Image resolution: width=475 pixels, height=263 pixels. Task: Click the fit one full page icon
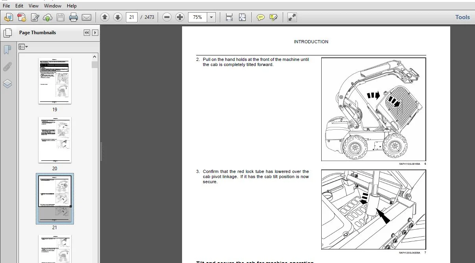point(242,17)
